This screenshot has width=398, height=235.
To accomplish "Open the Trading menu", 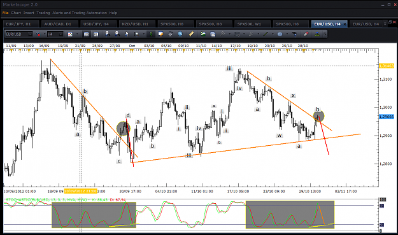I will pos(43,13).
